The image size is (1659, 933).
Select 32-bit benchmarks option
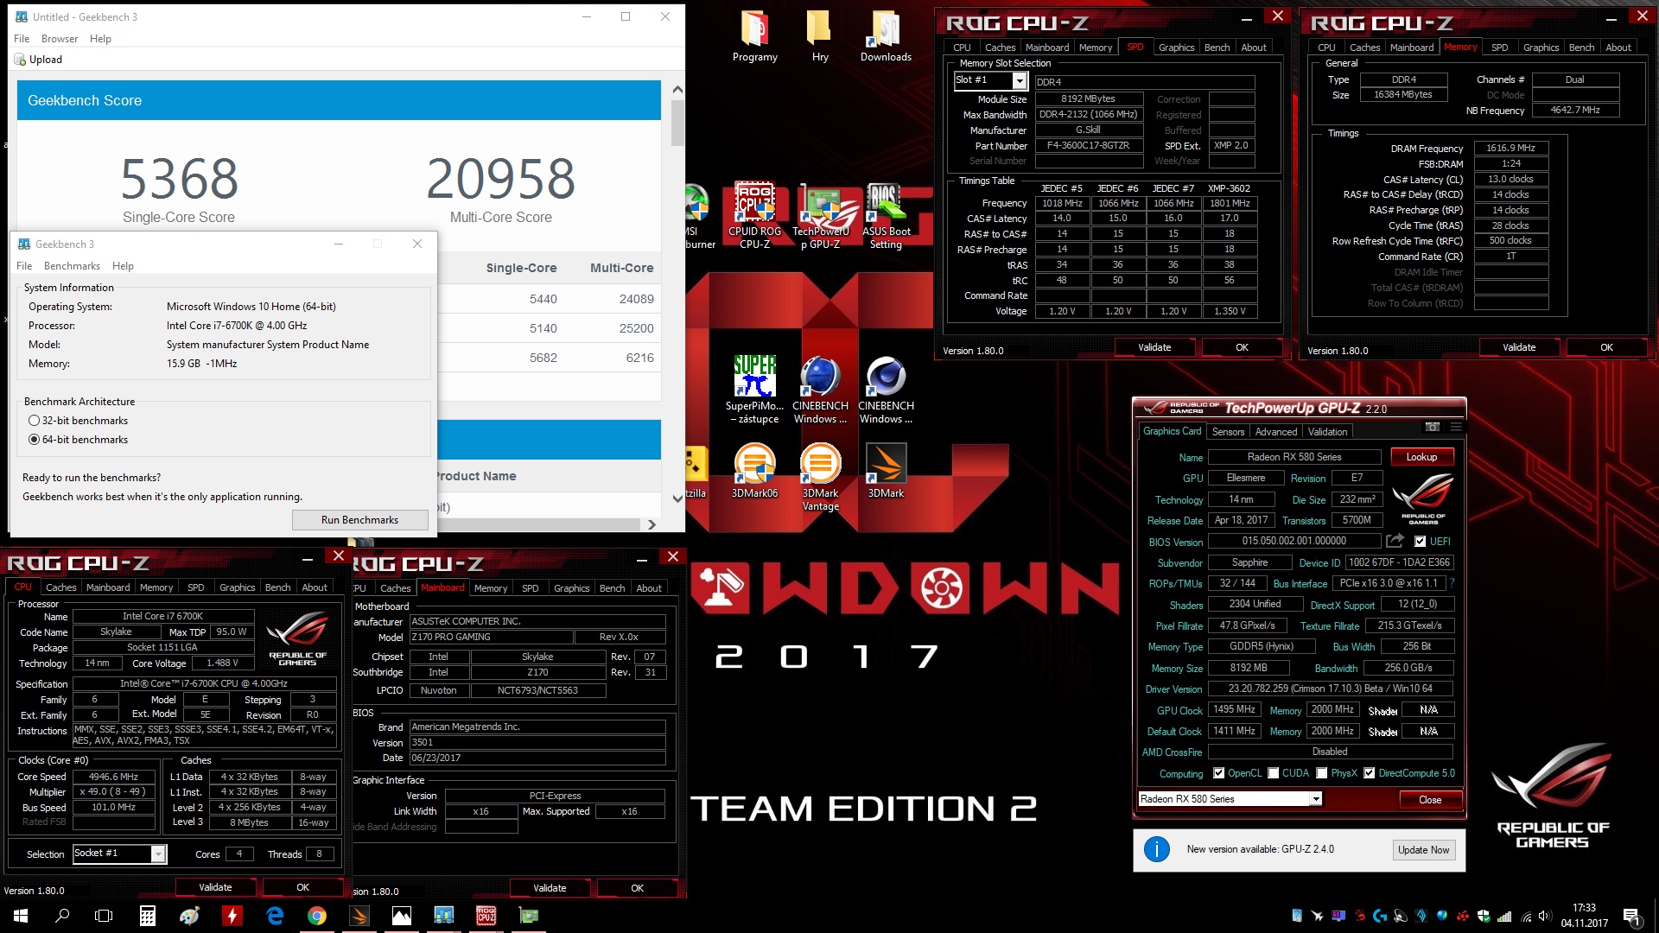[78, 421]
